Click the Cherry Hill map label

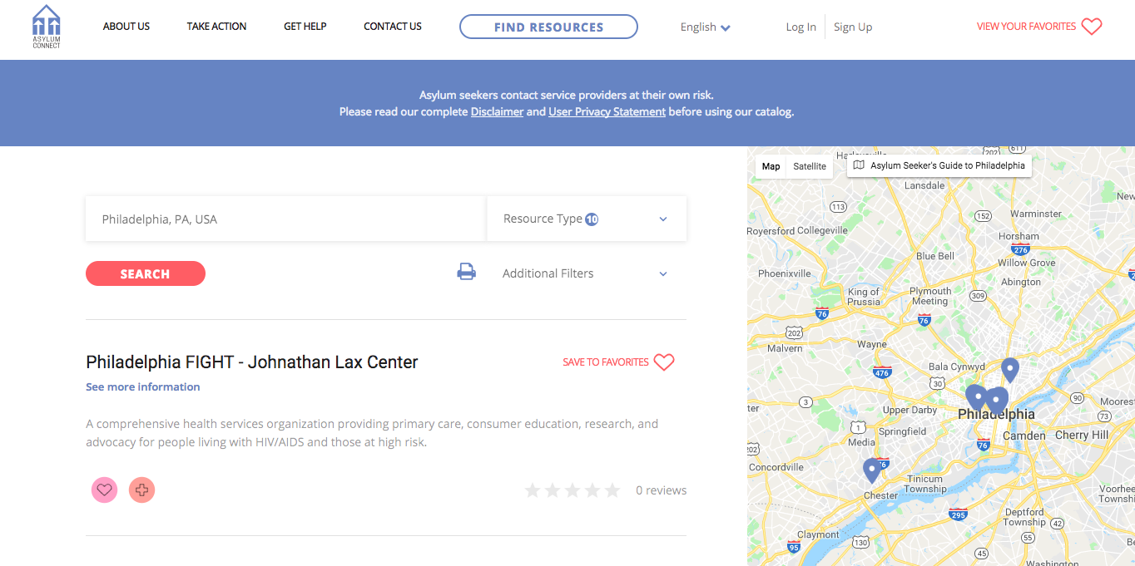[1082, 435]
